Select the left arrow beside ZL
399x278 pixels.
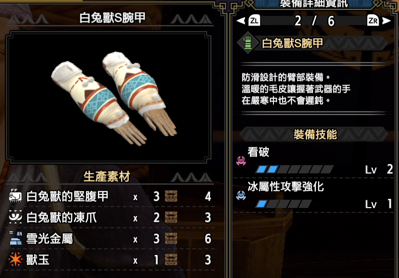[241, 20]
